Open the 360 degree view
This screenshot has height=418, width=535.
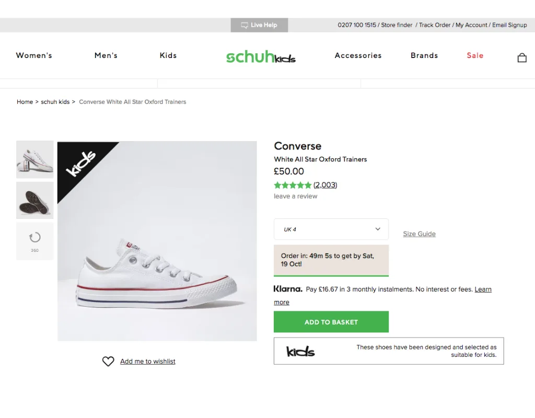(x=34, y=241)
